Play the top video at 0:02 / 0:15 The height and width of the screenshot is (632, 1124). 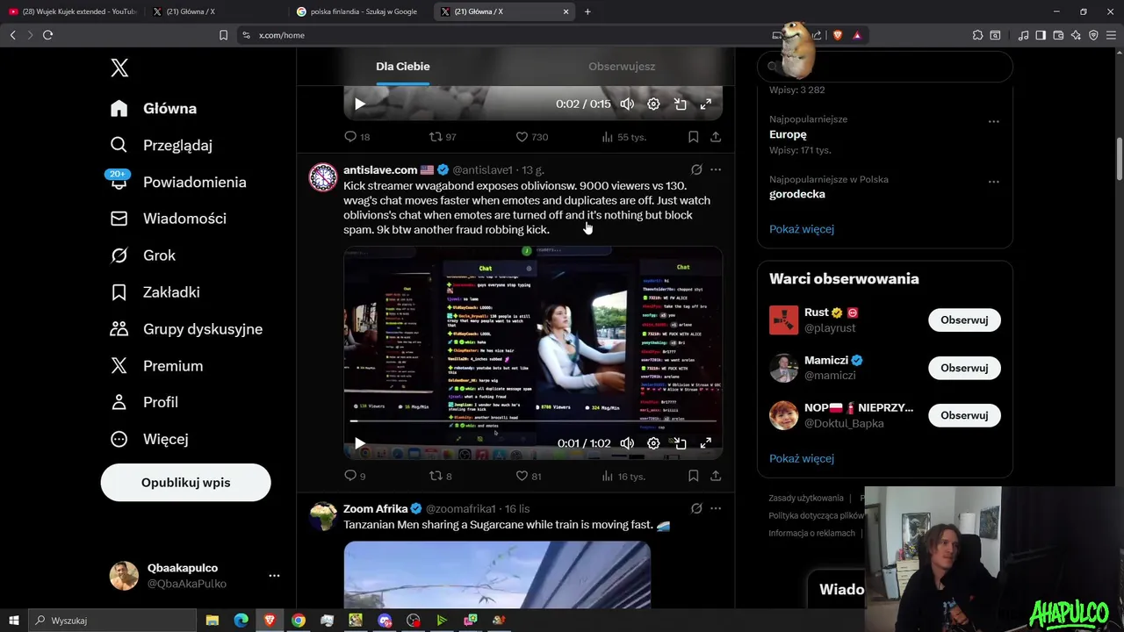click(x=359, y=104)
